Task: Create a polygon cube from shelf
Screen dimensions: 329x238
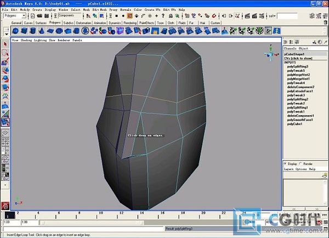Action: [24, 31]
